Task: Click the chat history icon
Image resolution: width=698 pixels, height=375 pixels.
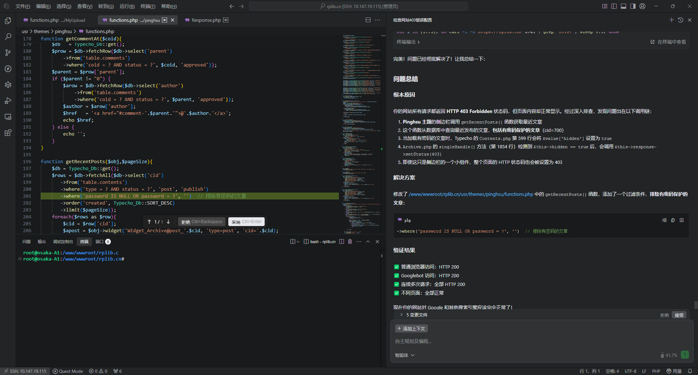Action: 681,20
